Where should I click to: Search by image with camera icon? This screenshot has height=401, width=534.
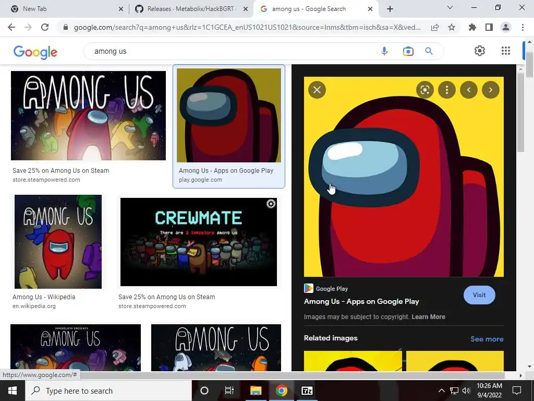coord(408,51)
